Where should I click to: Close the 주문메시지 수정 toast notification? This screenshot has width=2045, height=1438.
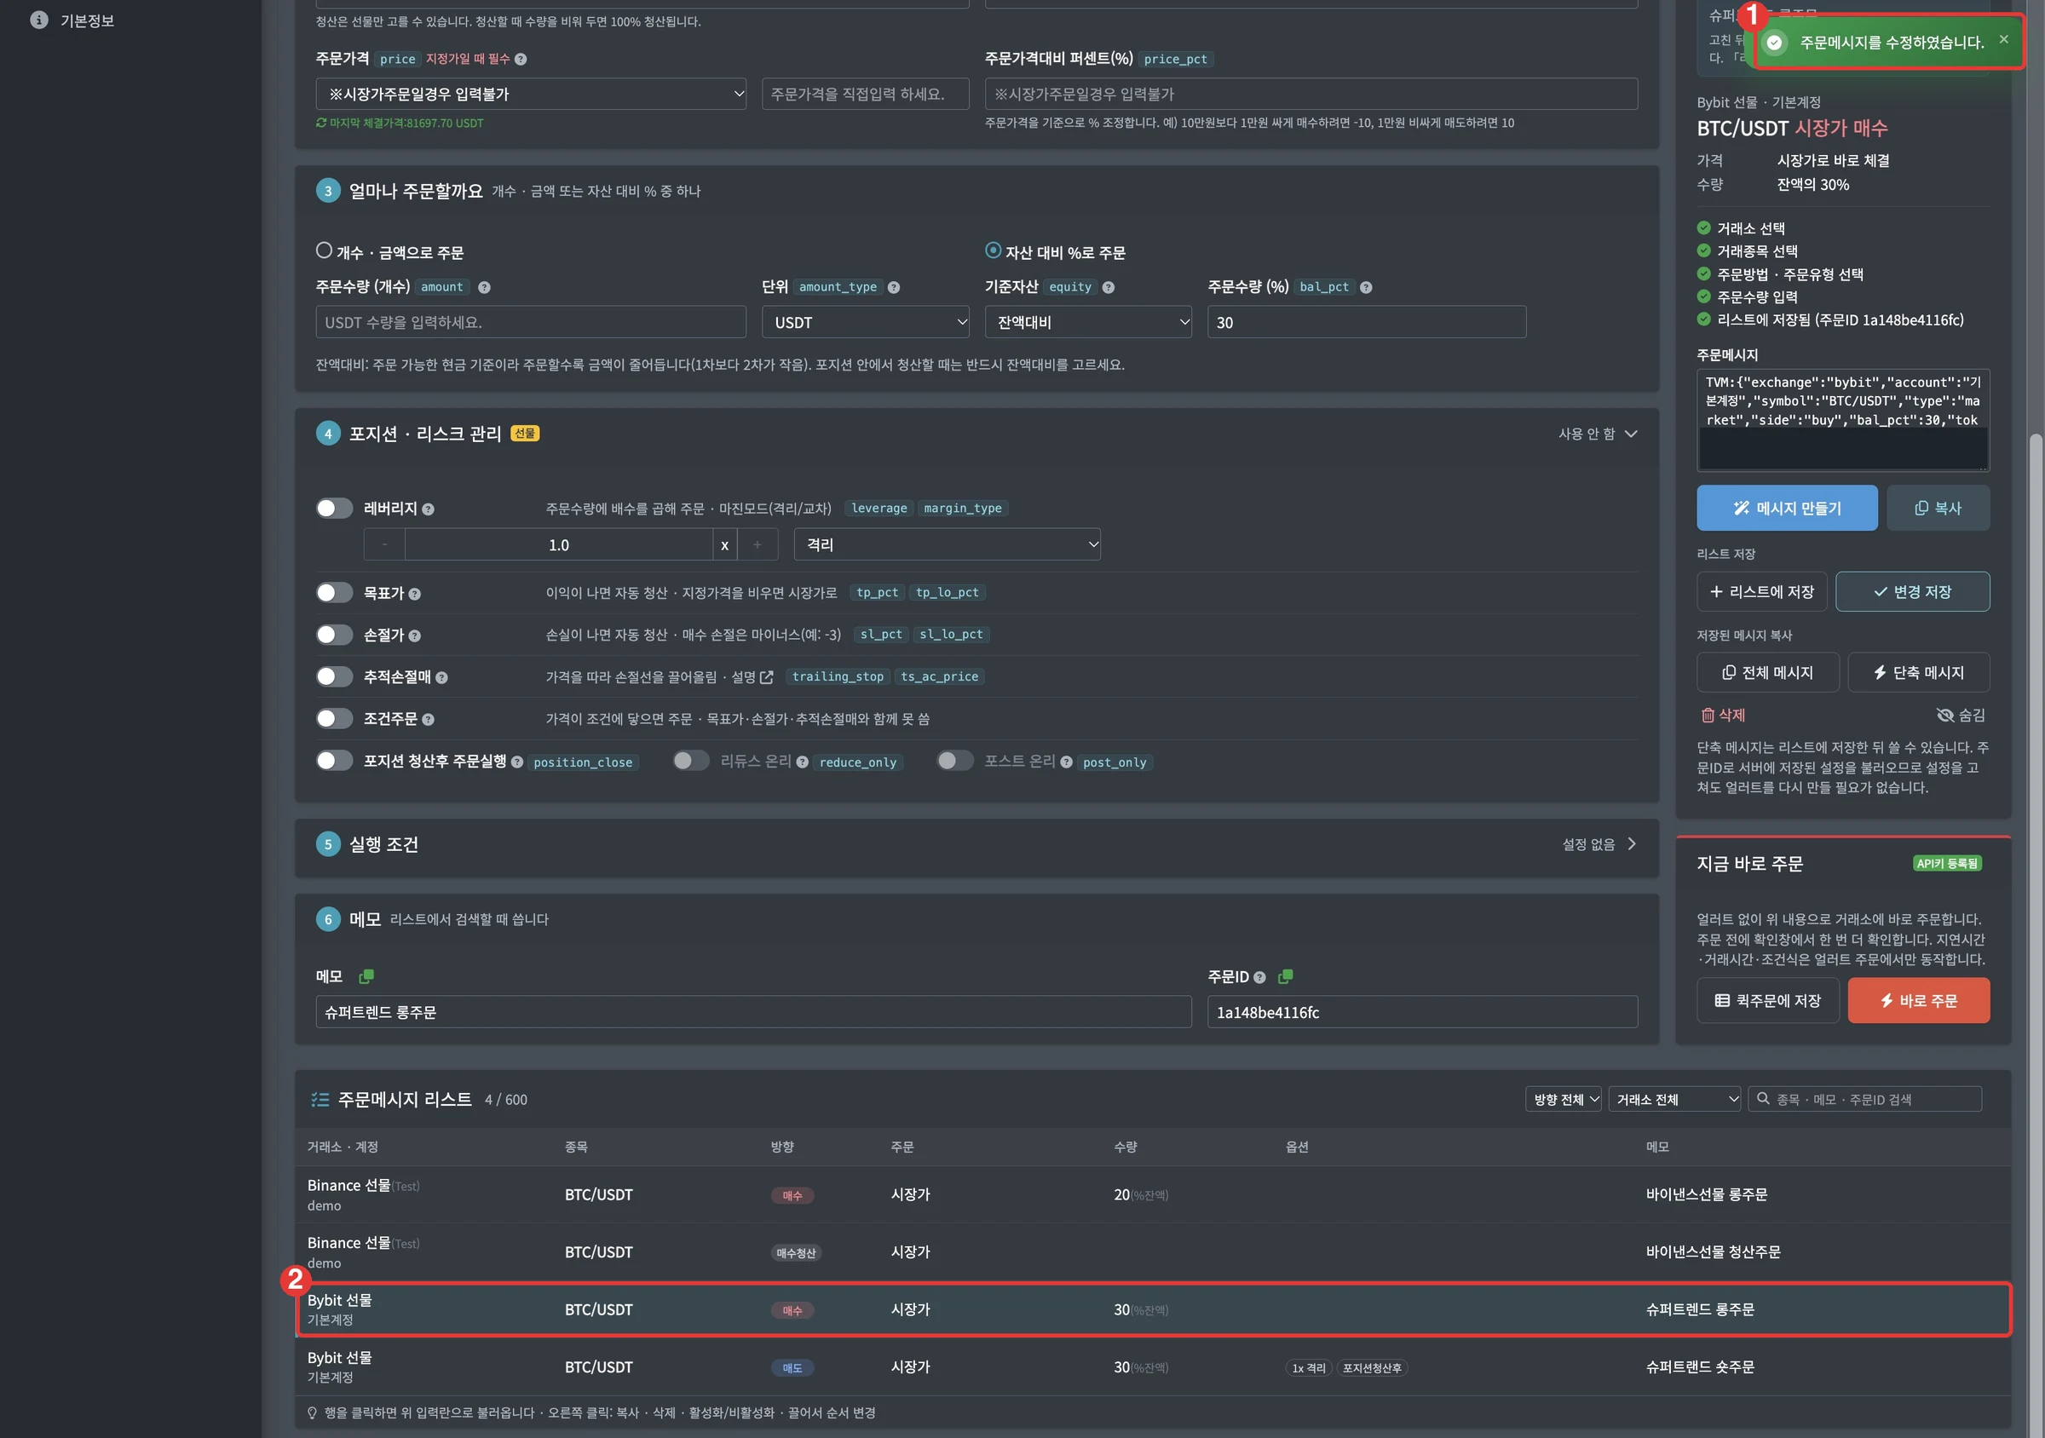(2003, 39)
